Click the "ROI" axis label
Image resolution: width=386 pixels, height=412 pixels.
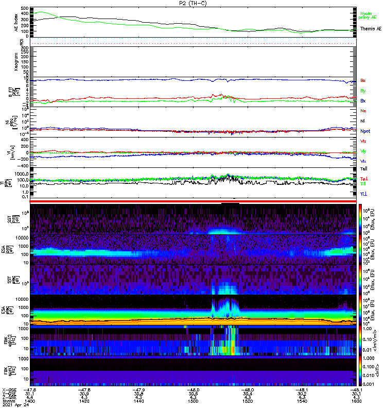(x=22, y=42)
